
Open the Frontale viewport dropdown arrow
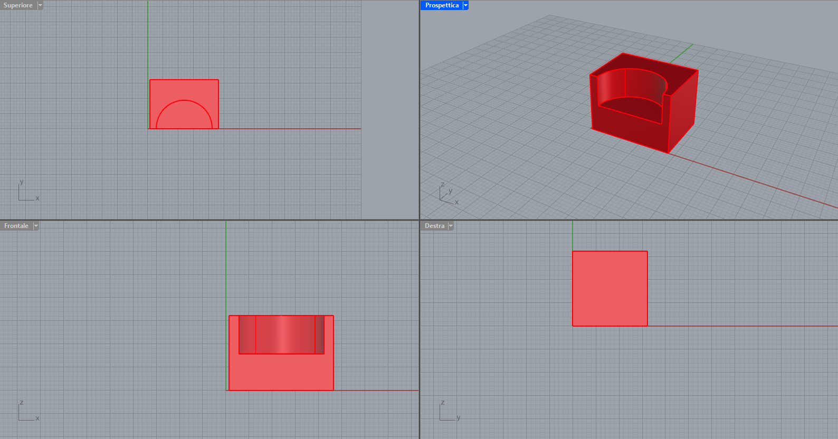36,226
